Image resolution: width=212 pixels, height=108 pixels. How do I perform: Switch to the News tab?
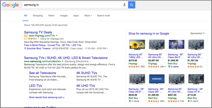(x=51, y=16)
